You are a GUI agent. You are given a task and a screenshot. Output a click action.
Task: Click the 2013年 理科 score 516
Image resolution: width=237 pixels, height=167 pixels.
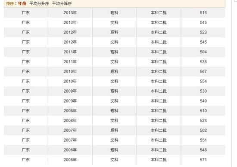tap(203, 12)
